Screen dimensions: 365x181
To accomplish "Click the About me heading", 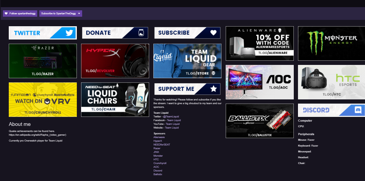I will [x=20, y=124].
